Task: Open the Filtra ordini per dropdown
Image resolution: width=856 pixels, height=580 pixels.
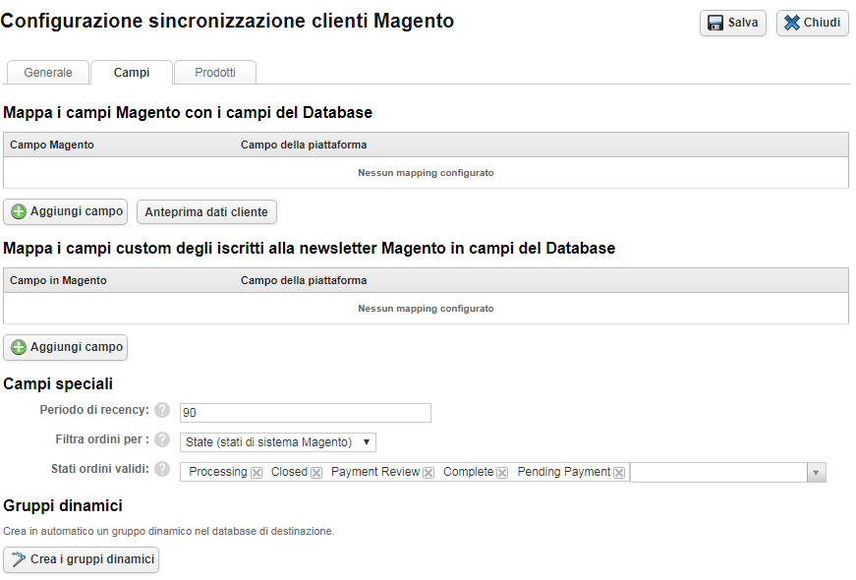Action: 278,441
